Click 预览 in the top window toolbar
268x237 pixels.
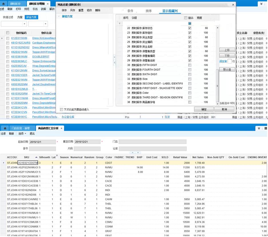27,9
